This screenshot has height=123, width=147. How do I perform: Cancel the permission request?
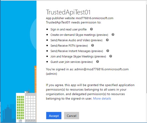click(x=72, y=116)
